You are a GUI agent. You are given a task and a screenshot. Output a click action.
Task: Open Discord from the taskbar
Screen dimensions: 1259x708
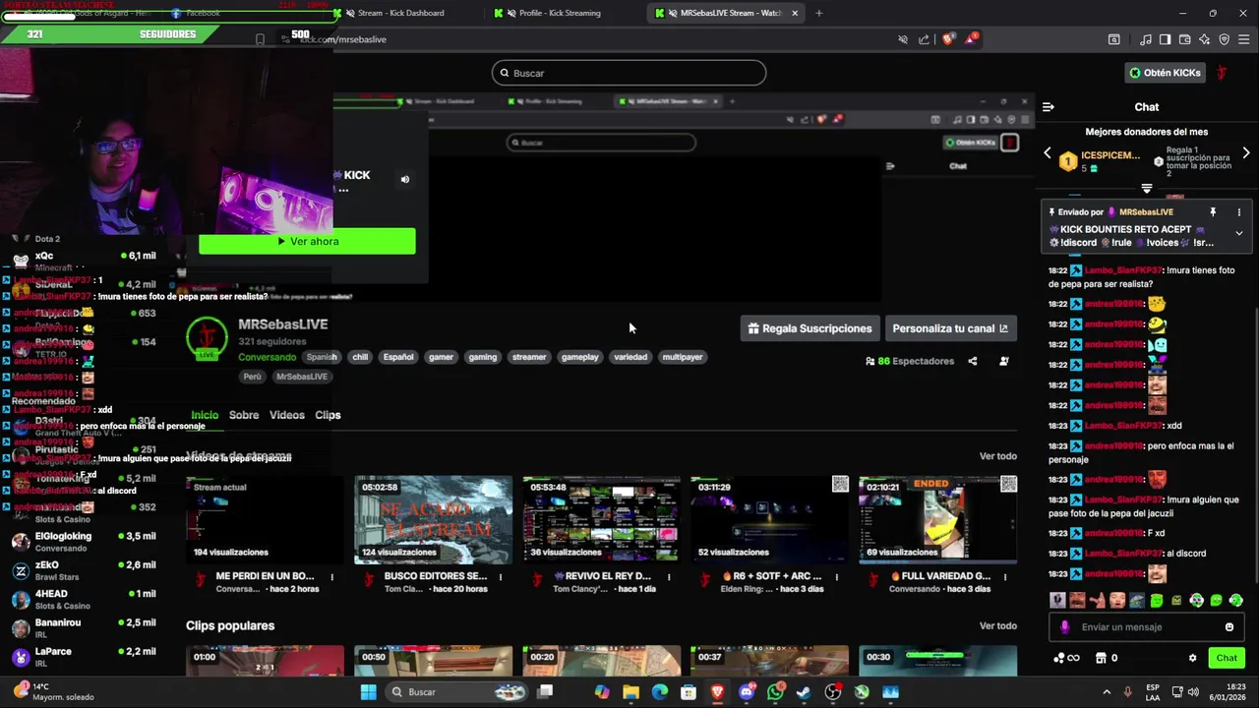point(747,692)
